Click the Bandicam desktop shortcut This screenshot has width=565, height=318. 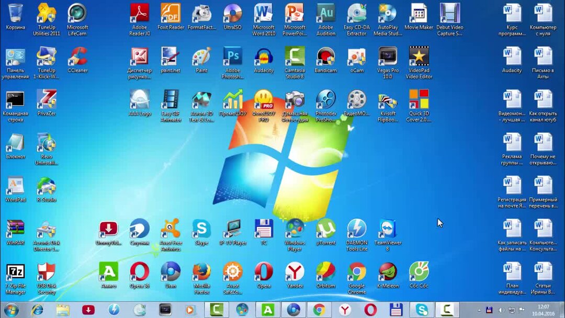(326, 60)
